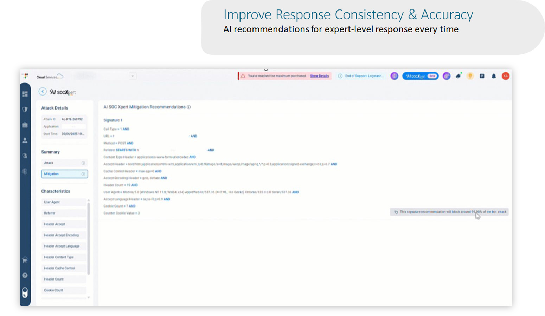Click the Characteristics list scrollbar
This screenshot has height=316, width=545.
tap(89, 239)
